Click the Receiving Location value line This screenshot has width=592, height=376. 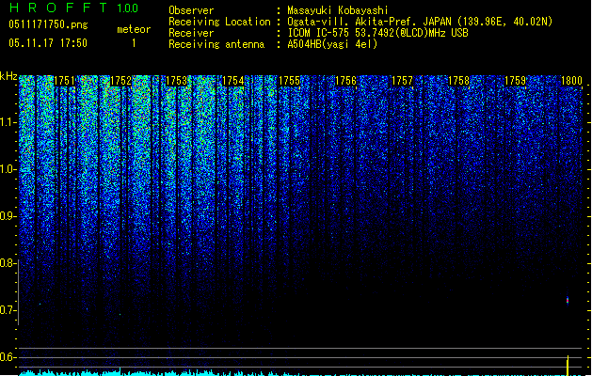pyautogui.click(x=420, y=22)
